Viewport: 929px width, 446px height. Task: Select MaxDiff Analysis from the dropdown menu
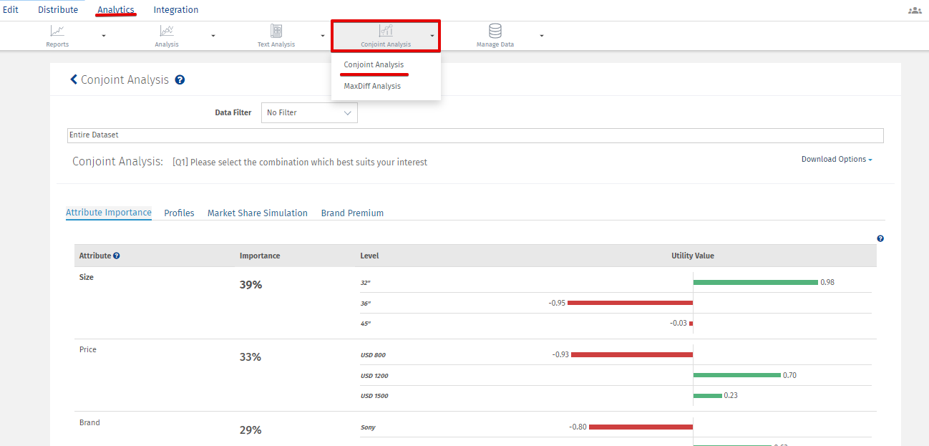pyautogui.click(x=372, y=86)
